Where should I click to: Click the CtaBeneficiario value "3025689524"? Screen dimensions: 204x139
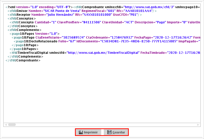coord(72,37)
